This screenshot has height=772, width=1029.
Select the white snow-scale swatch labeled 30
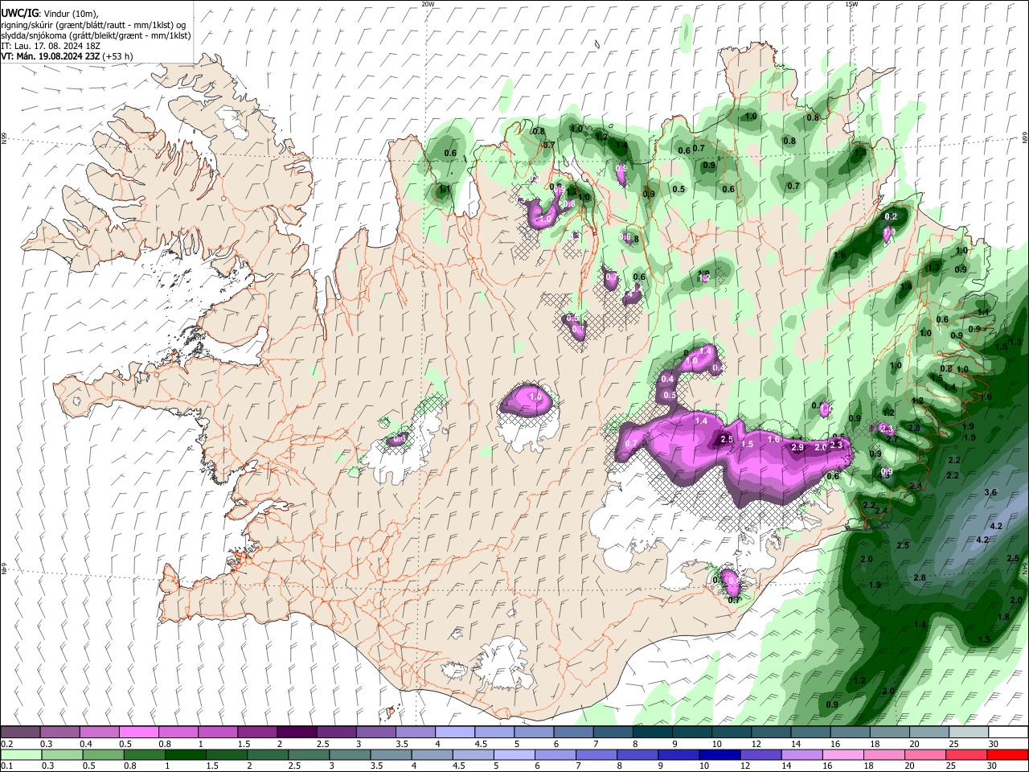tap(1008, 732)
